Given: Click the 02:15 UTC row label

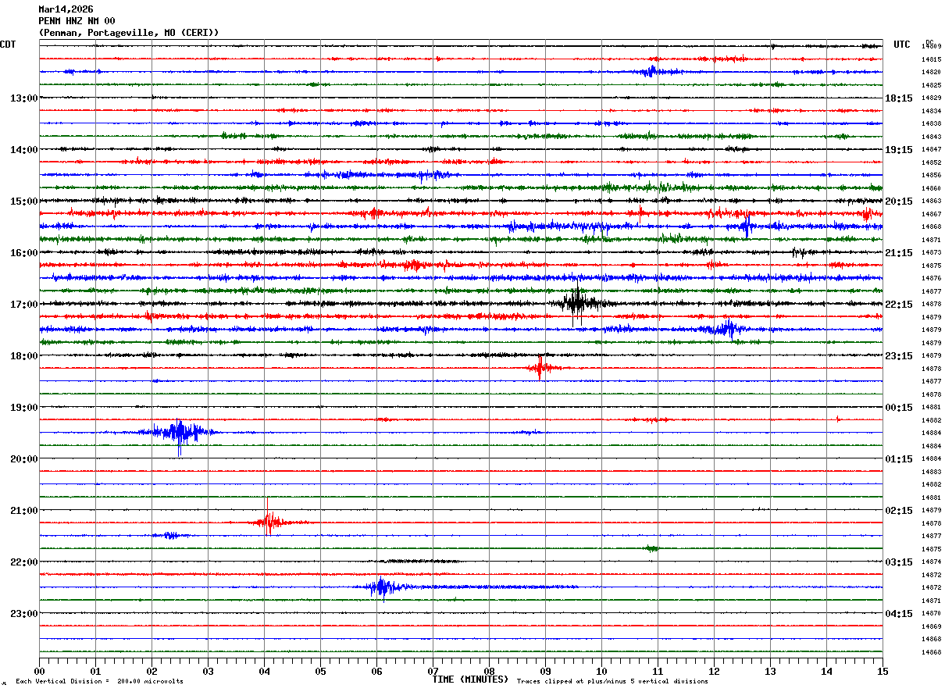Looking at the screenshot, I should [899, 511].
